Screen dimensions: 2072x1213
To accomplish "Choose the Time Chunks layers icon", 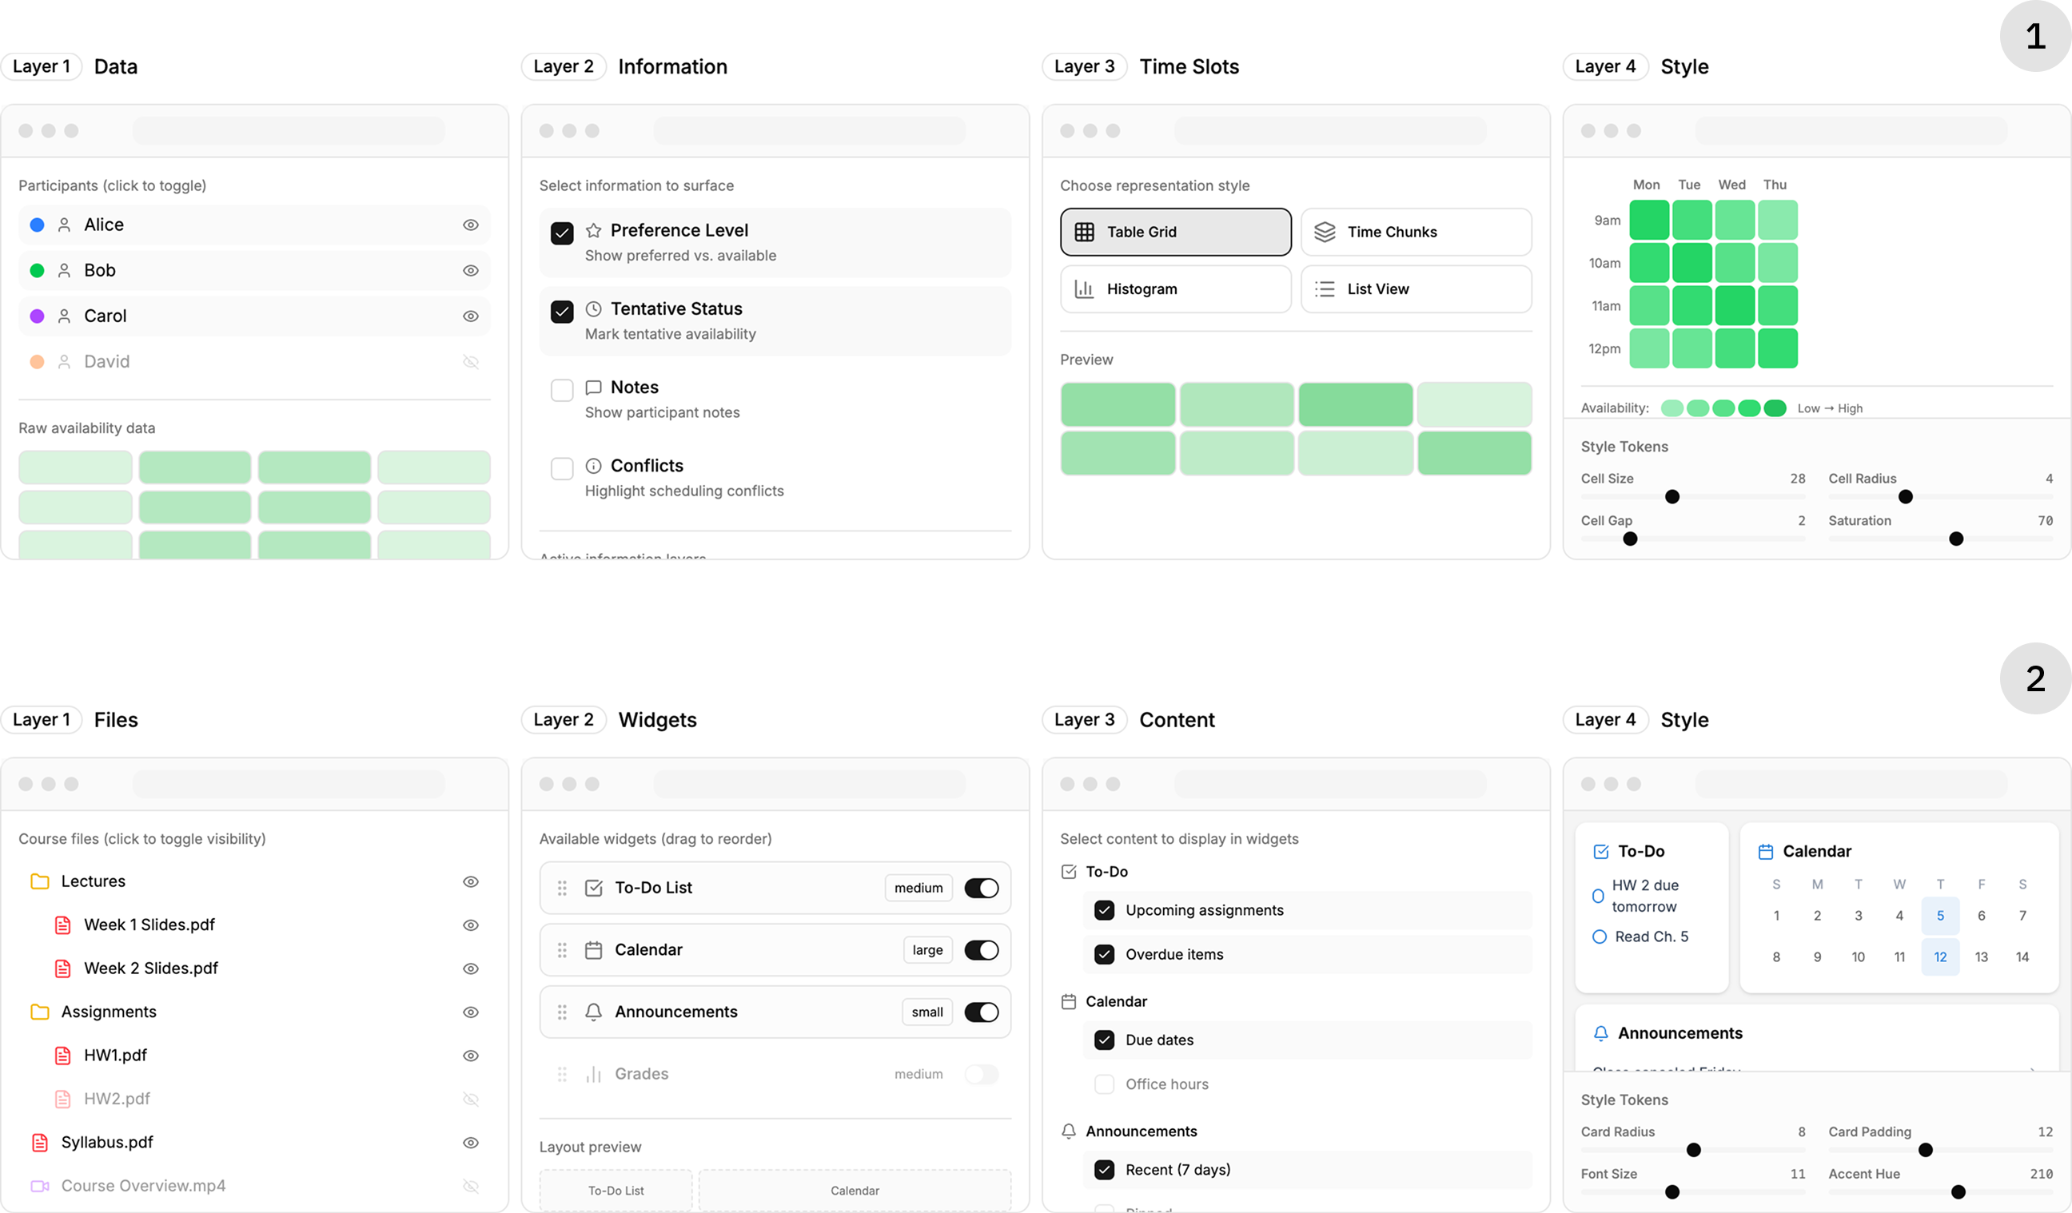I will tap(1324, 232).
